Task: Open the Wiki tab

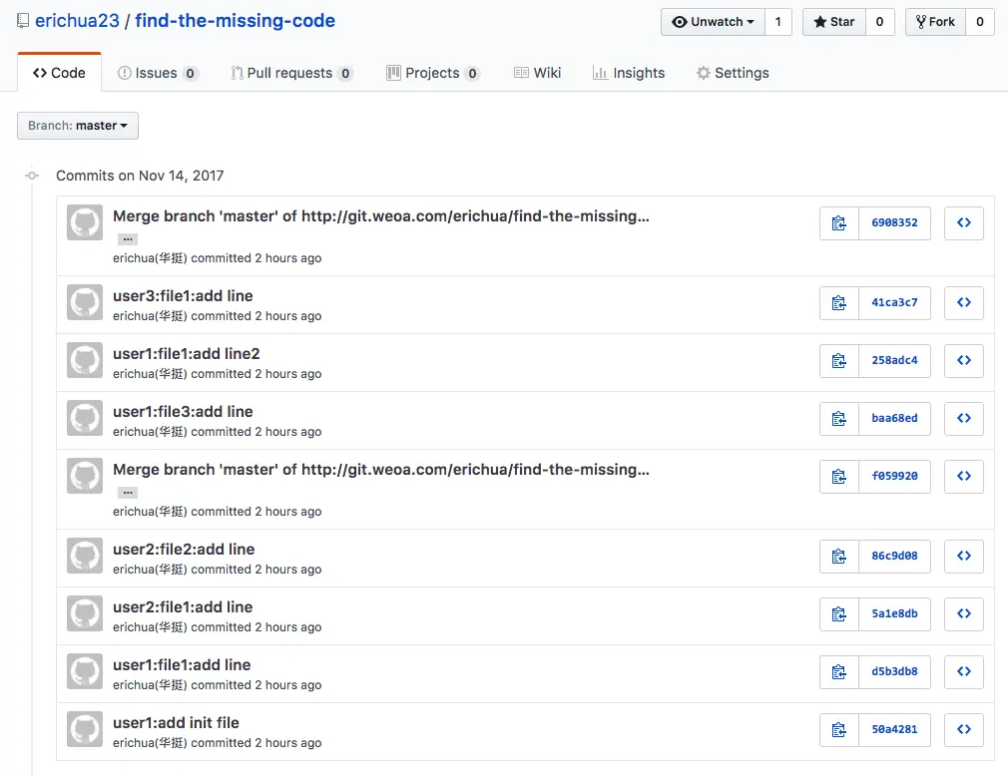Action: point(537,73)
